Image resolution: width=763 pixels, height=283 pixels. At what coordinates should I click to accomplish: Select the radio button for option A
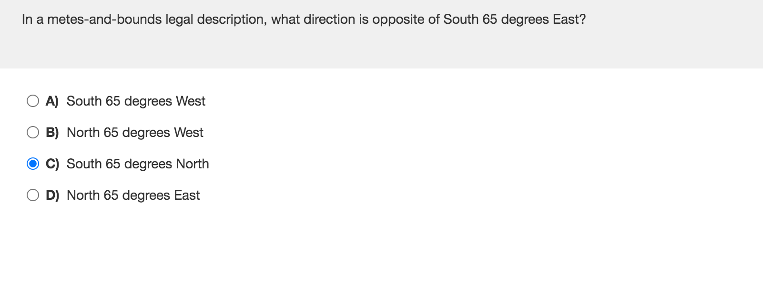click(x=33, y=101)
